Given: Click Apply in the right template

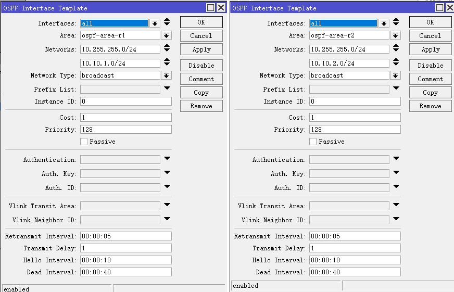Looking at the screenshot, I should coord(430,49).
